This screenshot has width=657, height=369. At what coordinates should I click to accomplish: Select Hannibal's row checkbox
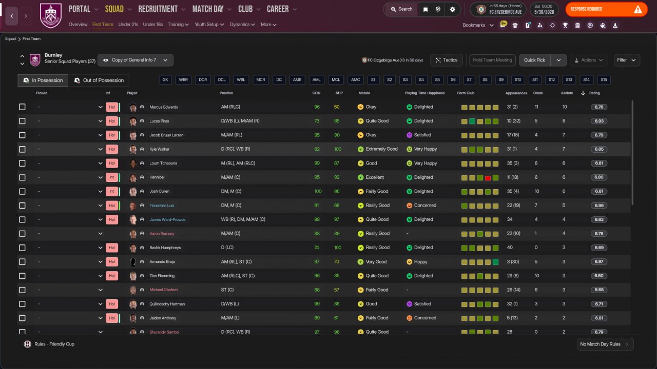point(22,177)
